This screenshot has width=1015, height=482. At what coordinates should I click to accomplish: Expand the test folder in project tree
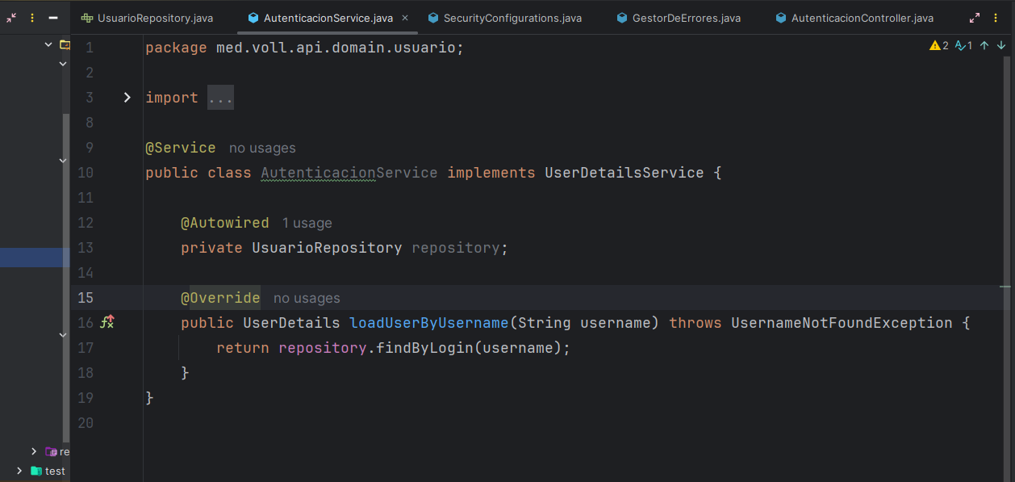click(x=19, y=471)
